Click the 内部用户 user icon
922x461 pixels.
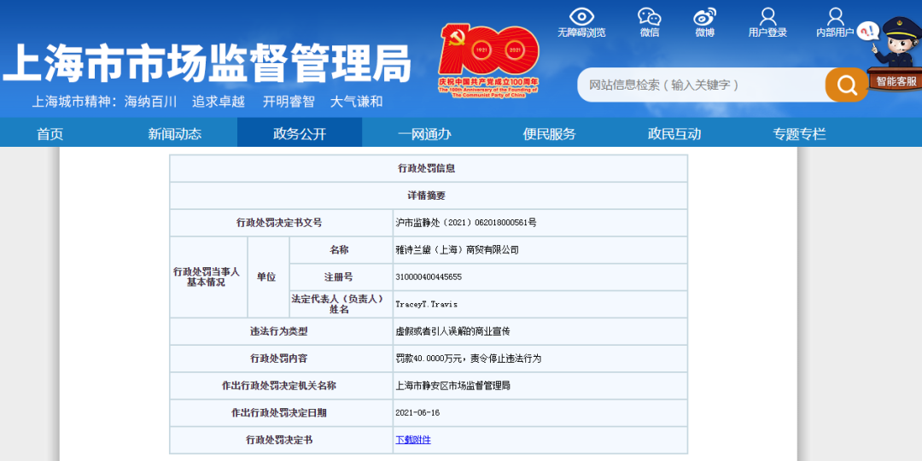[835, 16]
